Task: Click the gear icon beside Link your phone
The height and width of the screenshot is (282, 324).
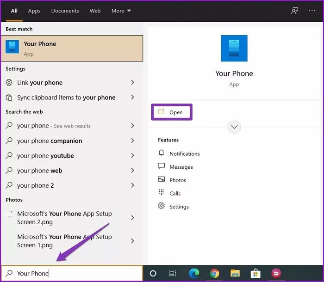Action: [x=9, y=82]
